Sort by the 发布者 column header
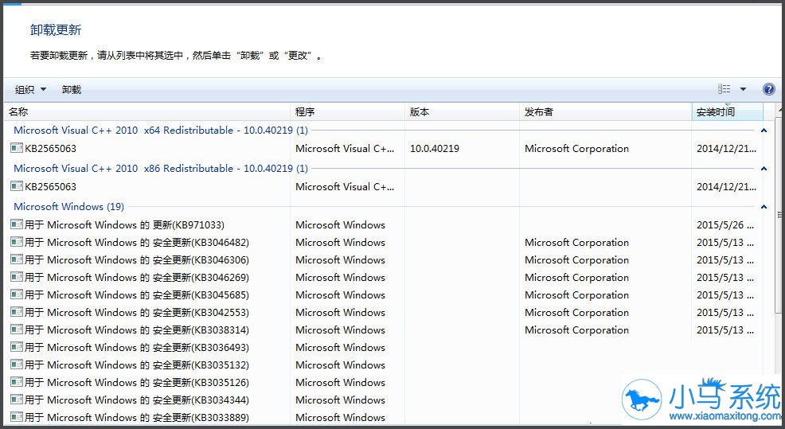Image resolution: width=785 pixels, height=429 pixels. (x=605, y=112)
